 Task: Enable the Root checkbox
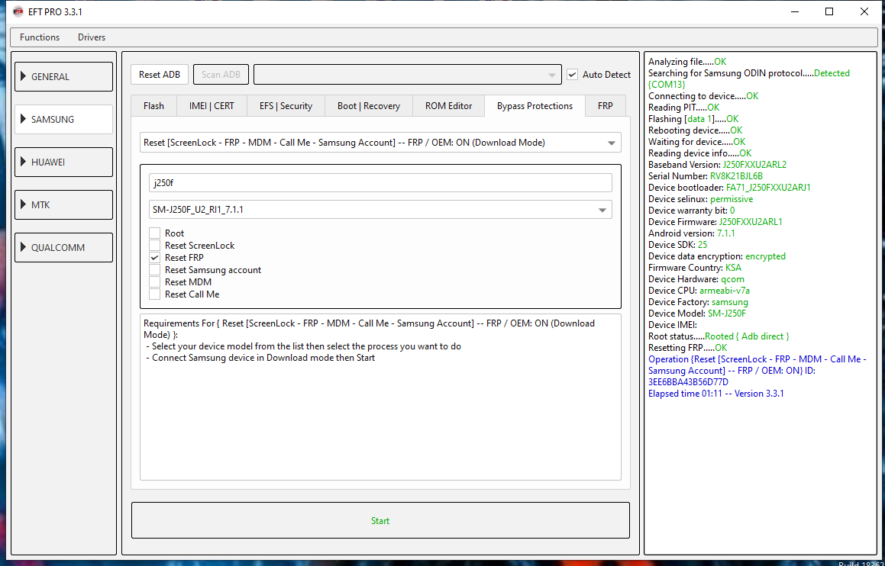(155, 233)
